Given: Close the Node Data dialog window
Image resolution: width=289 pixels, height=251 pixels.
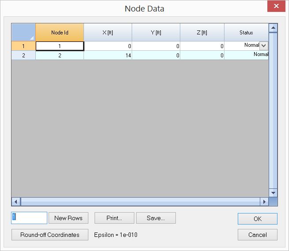Looking at the screenshot, I should pyautogui.click(x=276, y=7).
